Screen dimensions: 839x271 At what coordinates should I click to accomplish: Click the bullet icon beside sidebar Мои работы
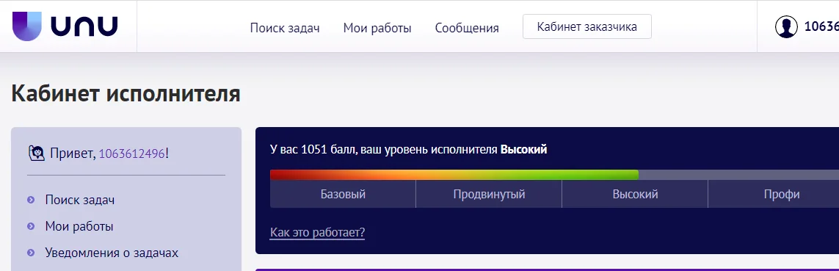point(31,226)
